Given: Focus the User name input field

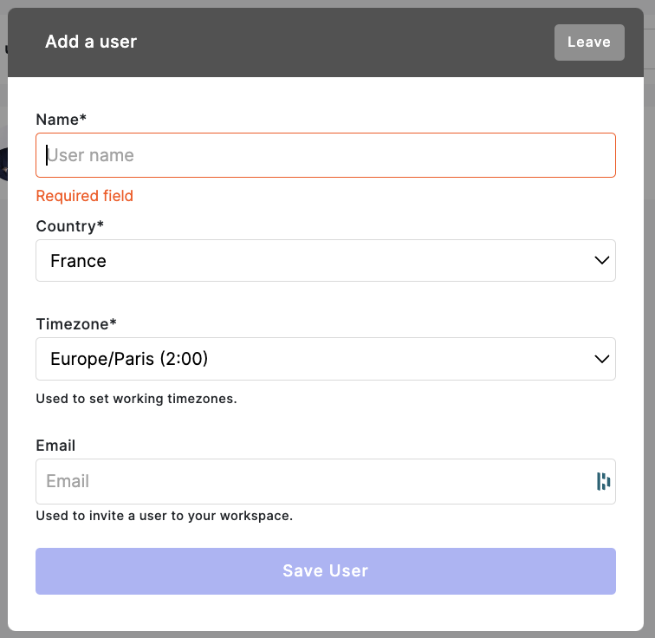Looking at the screenshot, I should 326,155.
